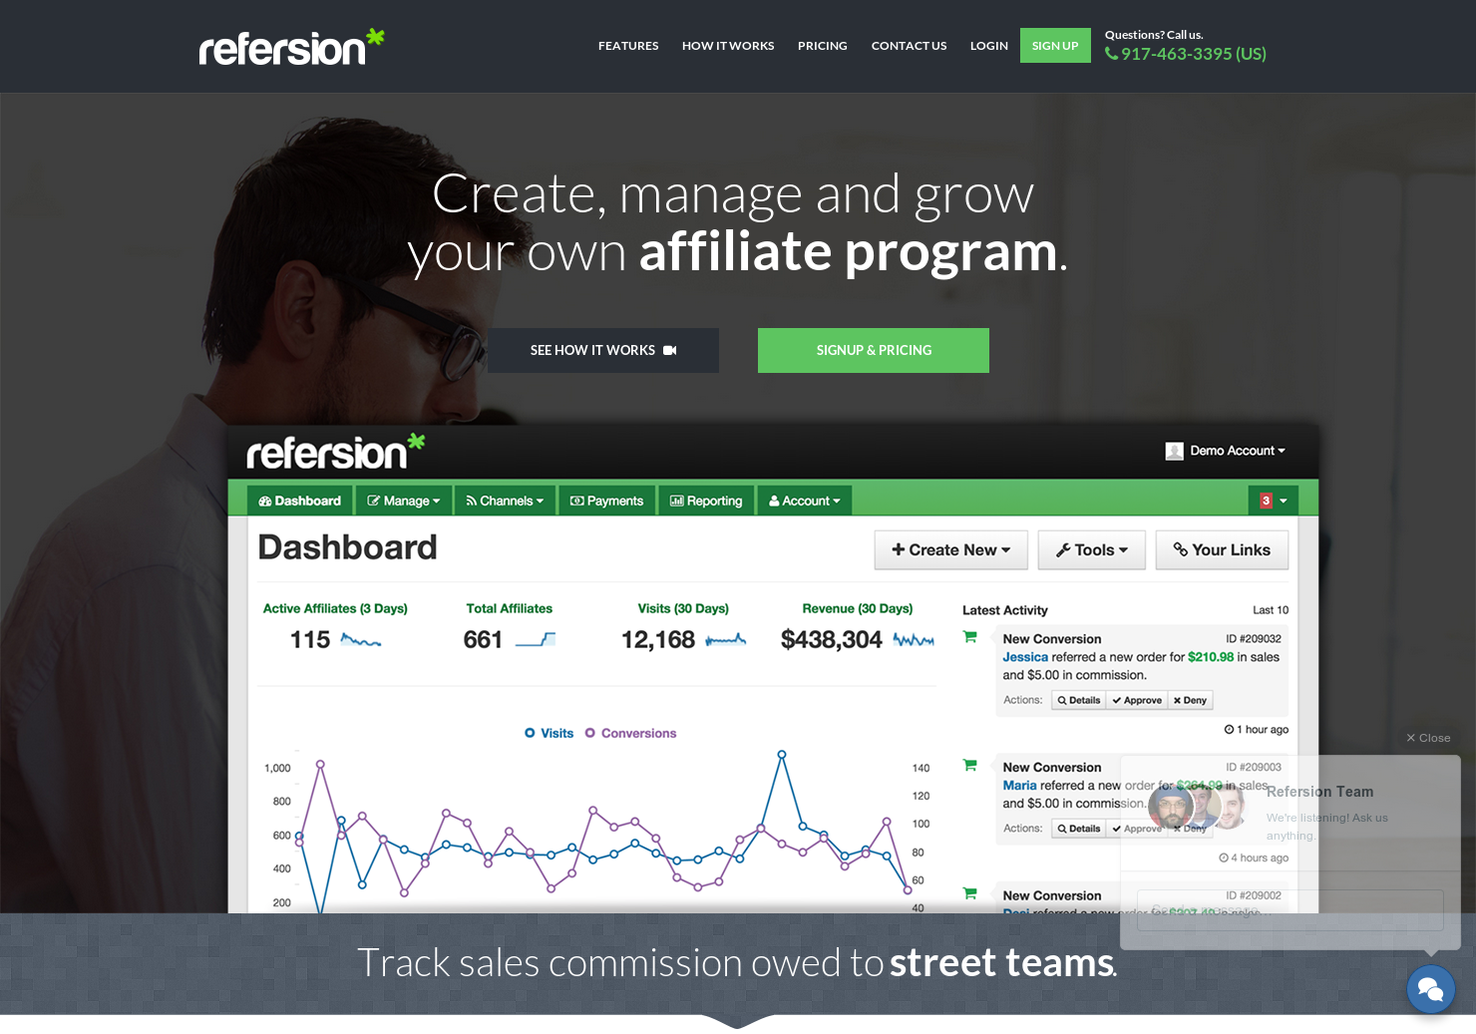1476x1034 pixels.
Task: Click Details for conversion #209032
Action: (x=1079, y=700)
